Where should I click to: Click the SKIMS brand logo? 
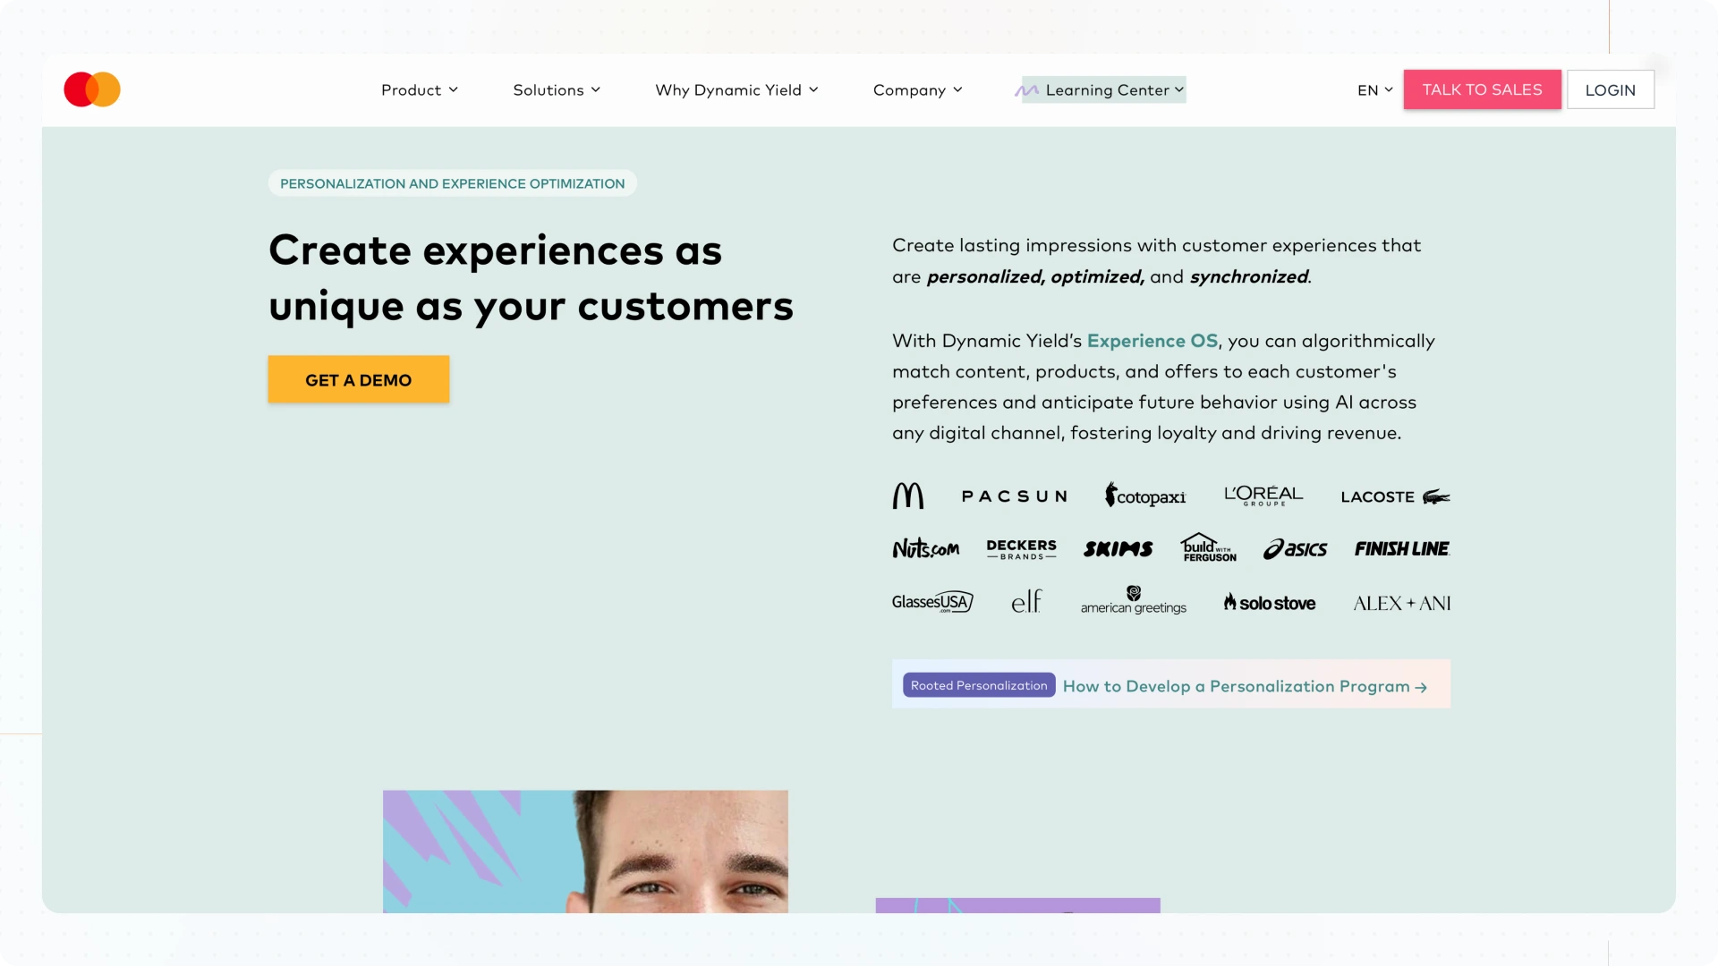pos(1118,549)
